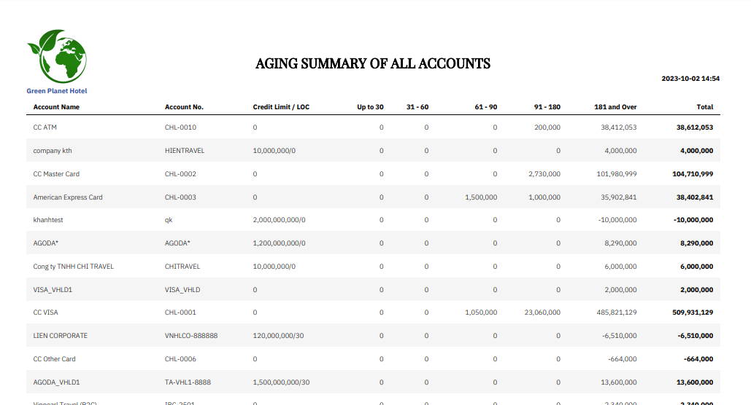Select the HIENTRAVEL account number
This screenshot has width=751, height=405.
click(x=185, y=151)
